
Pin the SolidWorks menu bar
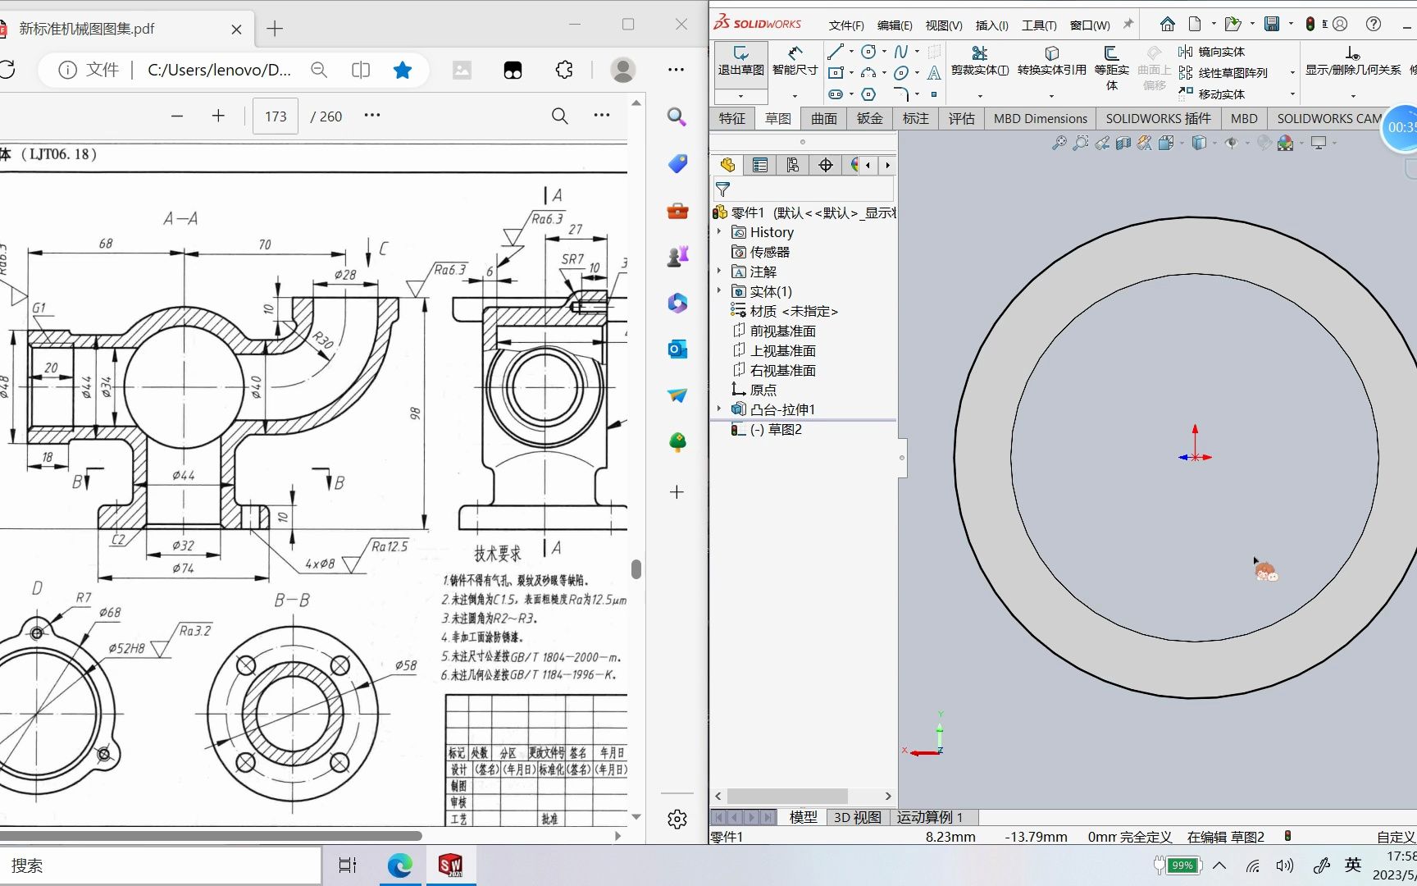coord(1128,24)
